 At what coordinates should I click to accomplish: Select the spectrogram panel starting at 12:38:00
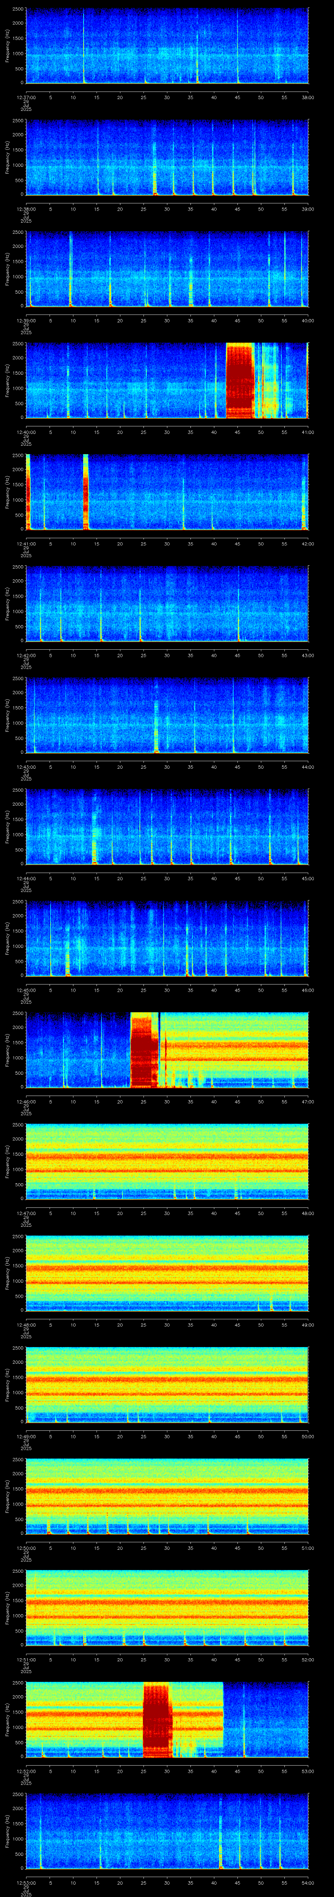click(167, 158)
